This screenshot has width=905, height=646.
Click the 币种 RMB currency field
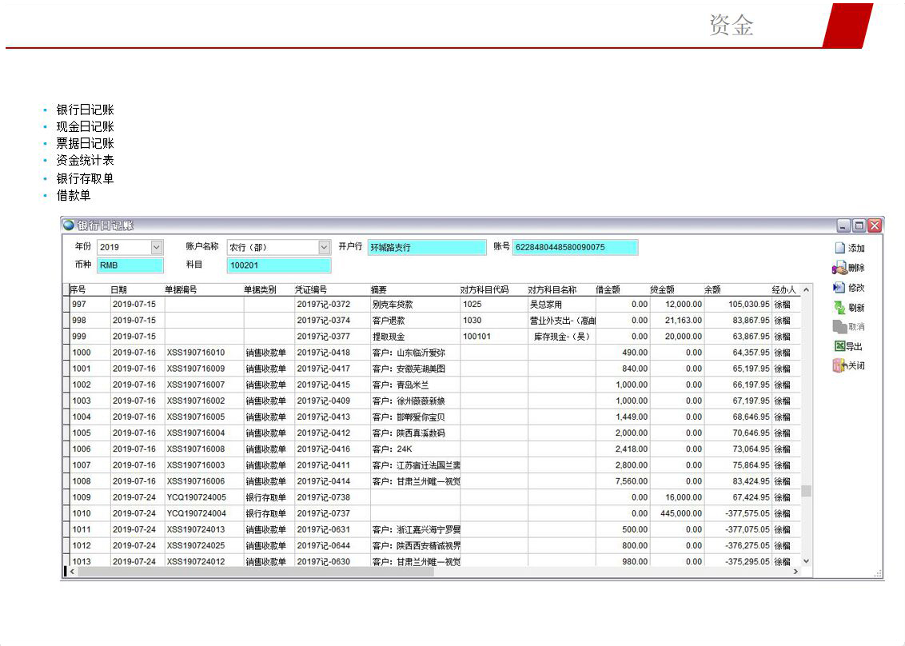(x=130, y=265)
